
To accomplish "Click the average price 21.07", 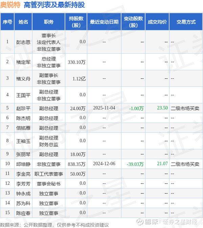I will (162, 163).
